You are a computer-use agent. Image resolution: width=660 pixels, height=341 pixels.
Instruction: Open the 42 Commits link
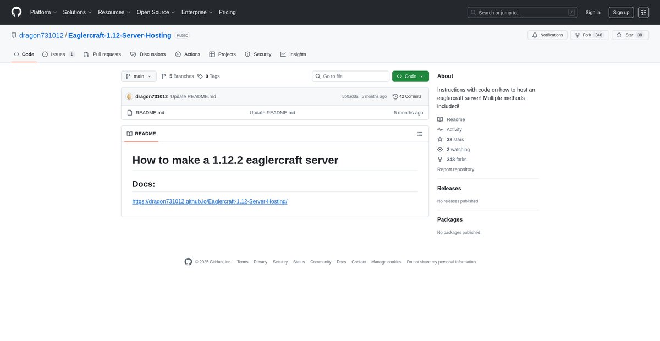407,96
